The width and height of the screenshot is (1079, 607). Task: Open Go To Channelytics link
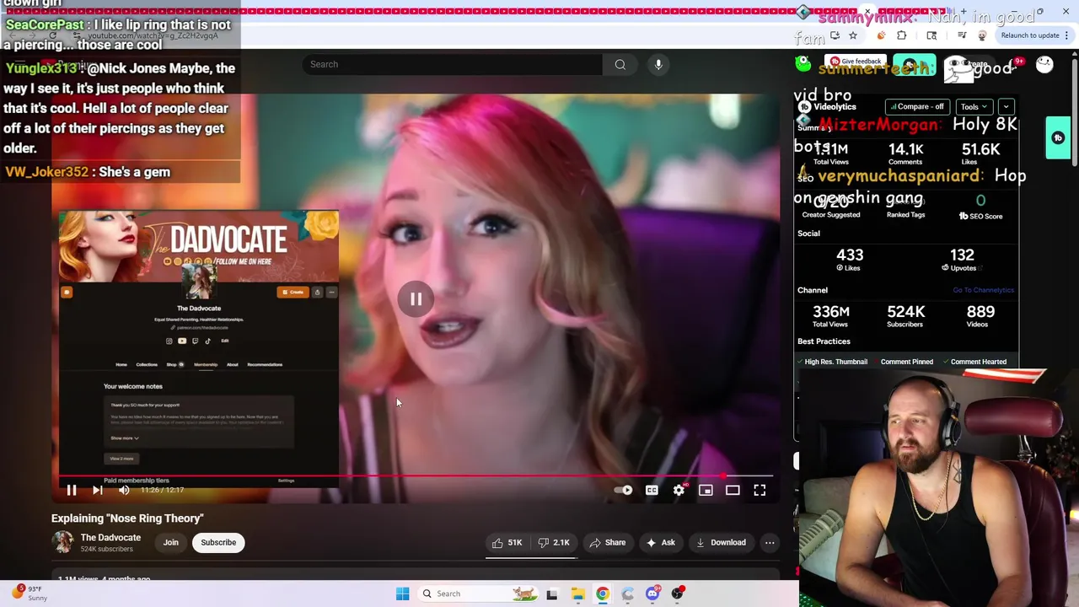point(983,290)
